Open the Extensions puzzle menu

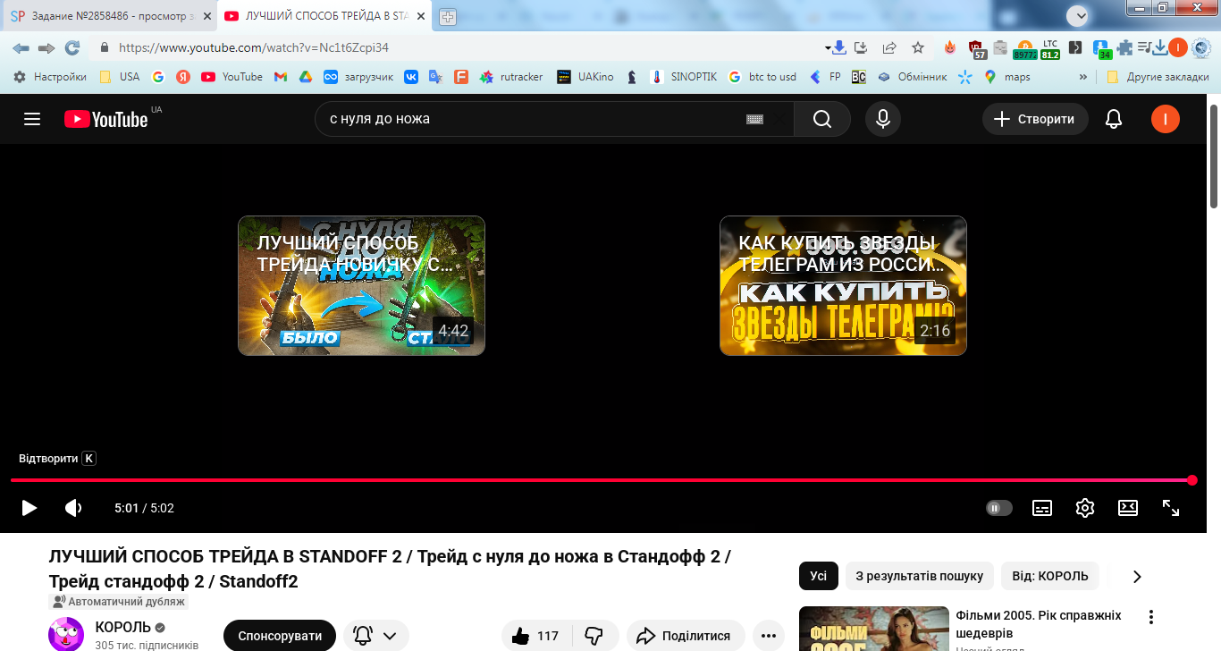click(x=1124, y=47)
